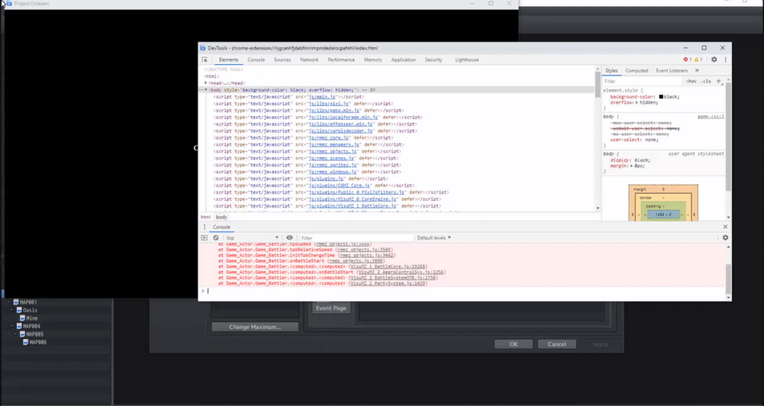Toggle the :hov element state panel
The height and width of the screenshot is (406, 764).
(x=691, y=82)
